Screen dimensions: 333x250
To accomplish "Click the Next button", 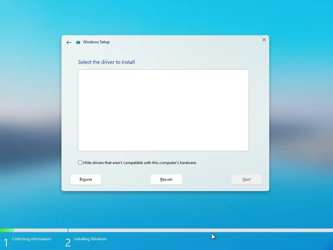I will (246, 179).
